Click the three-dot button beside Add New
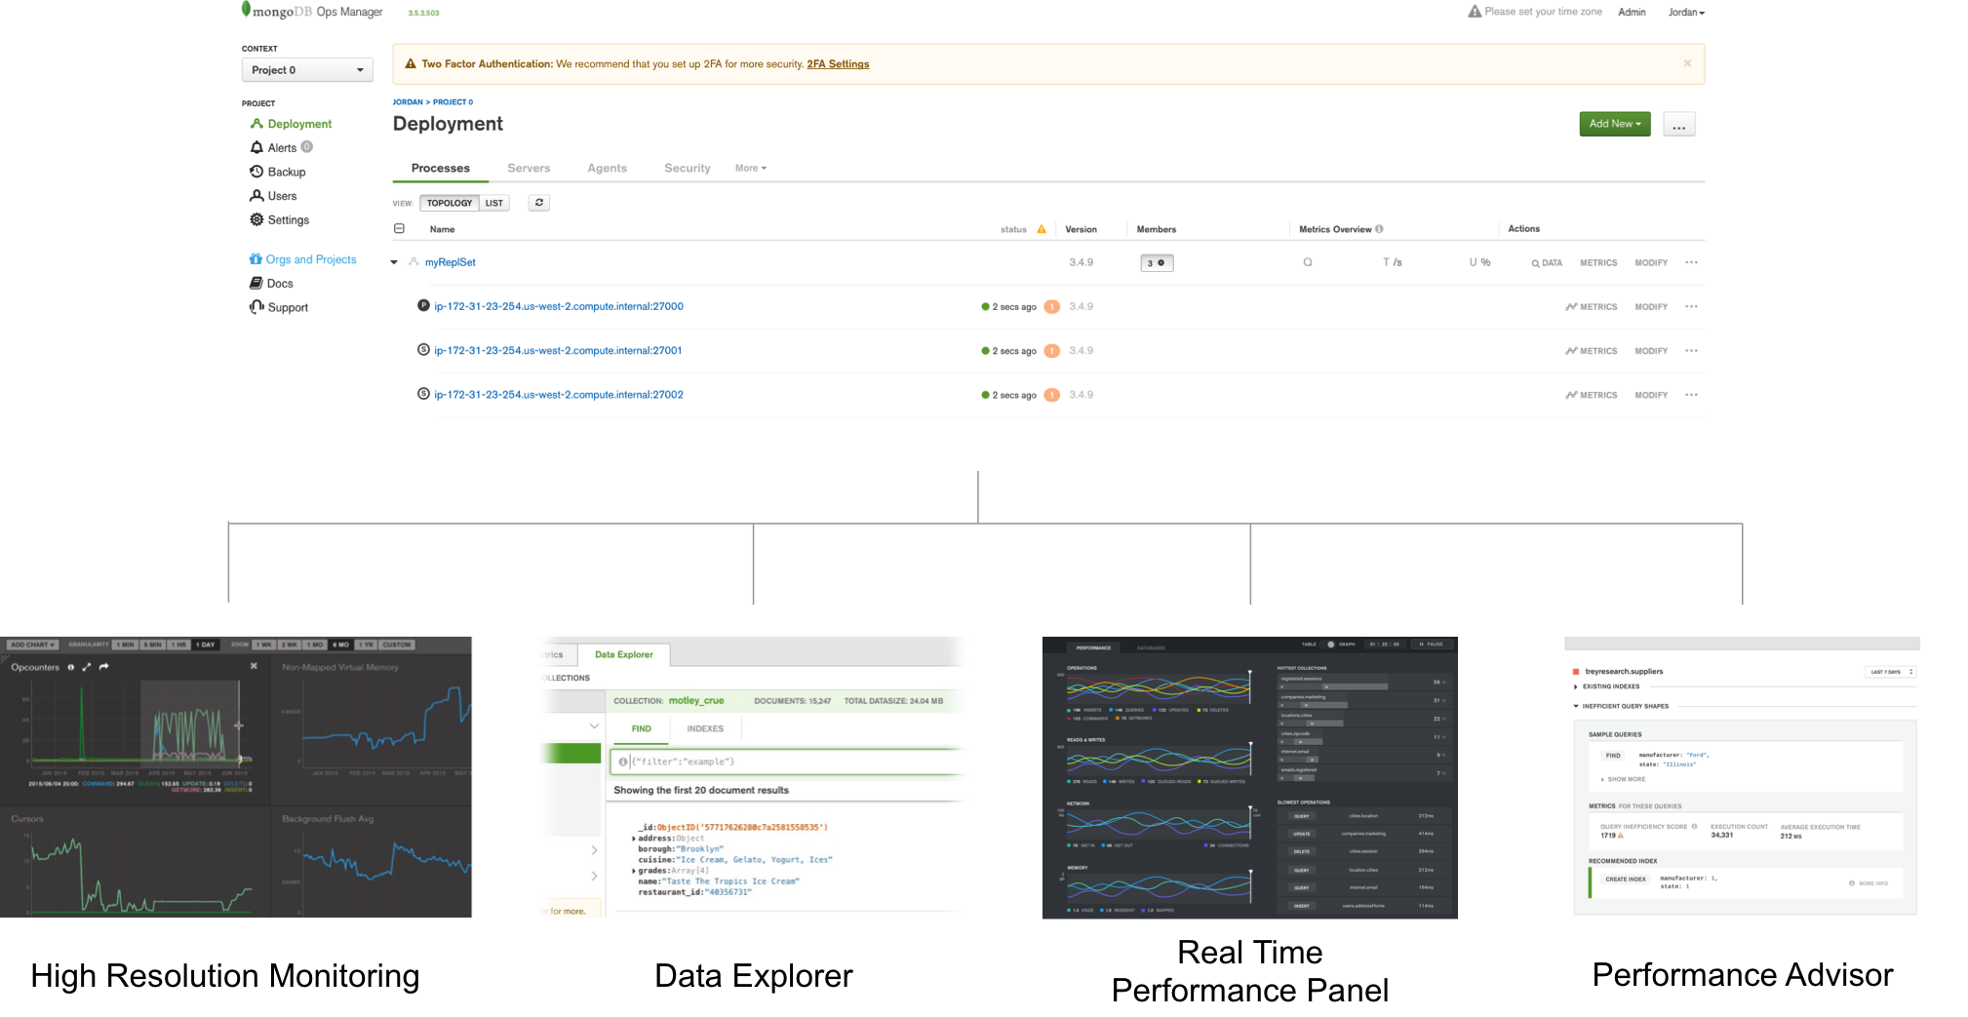The height and width of the screenshot is (1017, 1968). 1678,125
